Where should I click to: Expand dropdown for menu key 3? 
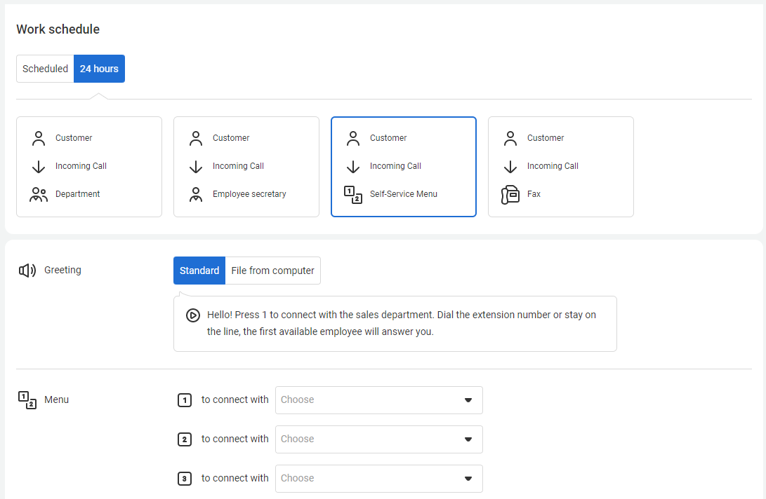(x=378, y=479)
